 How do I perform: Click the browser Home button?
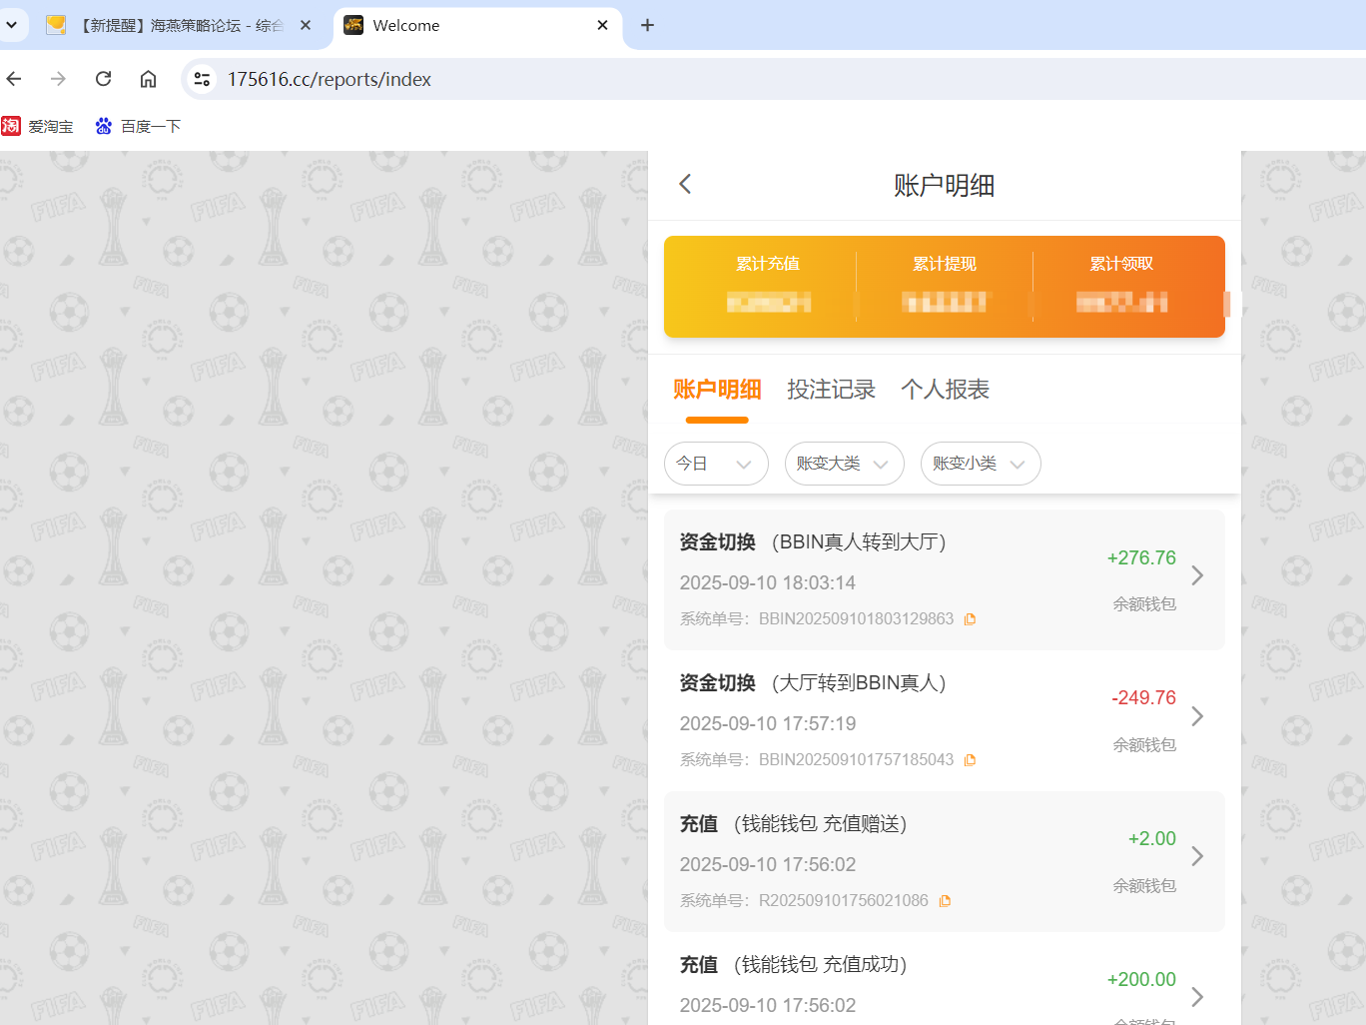pyautogui.click(x=148, y=78)
